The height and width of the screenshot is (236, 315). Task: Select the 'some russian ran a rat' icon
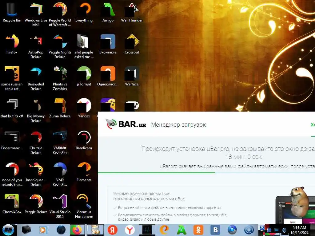[12, 78]
